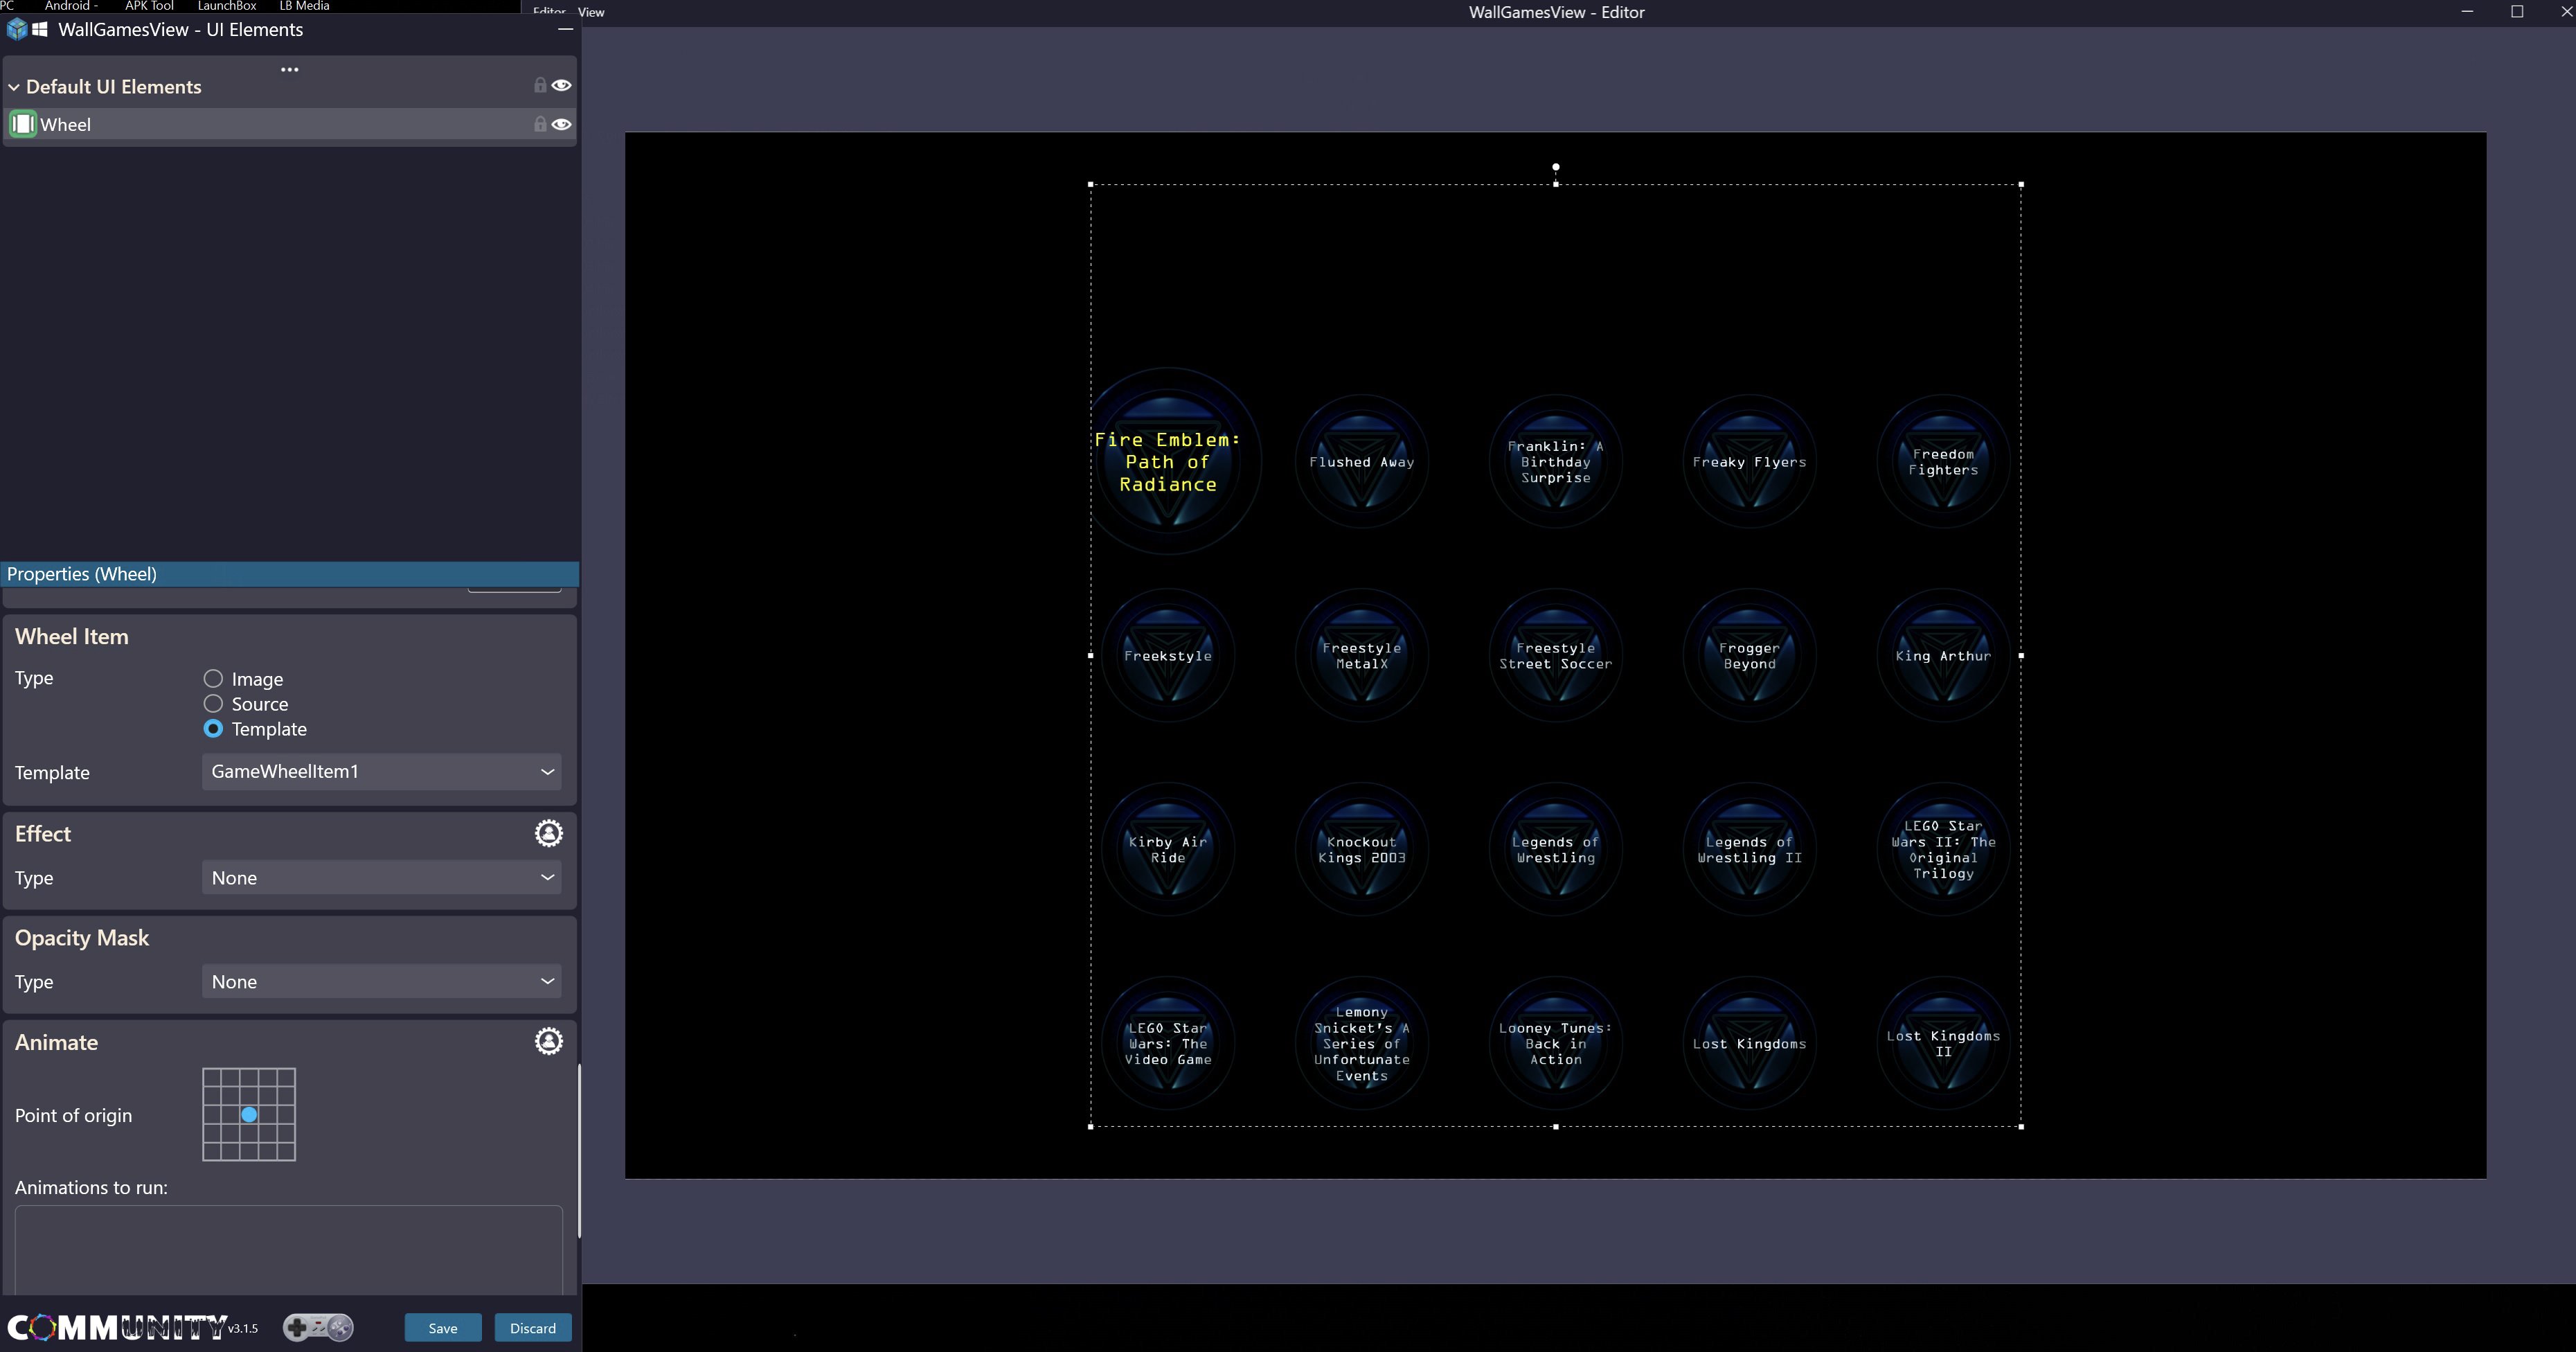Click the bottom-right selection handle of the wheel
2576x1352 pixels.
[2021, 1127]
